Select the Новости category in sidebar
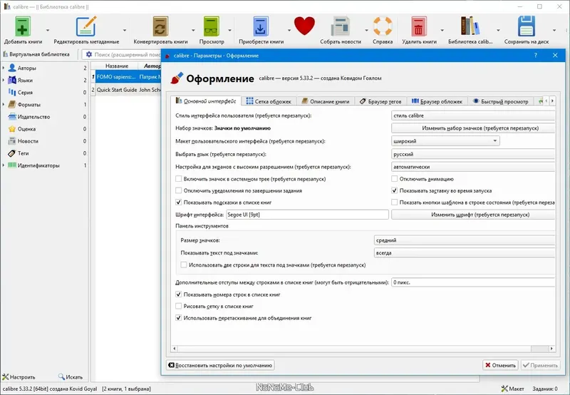The image size is (570, 395). [x=28, y=140]
